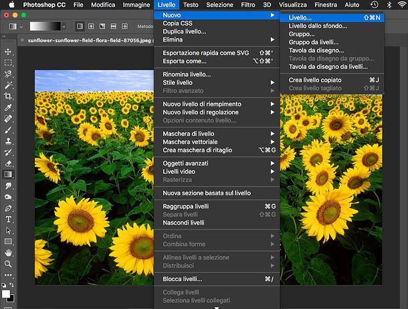Choose Gruppo... in the submenu
Viewport: 408px width, 309px height.
332,34
